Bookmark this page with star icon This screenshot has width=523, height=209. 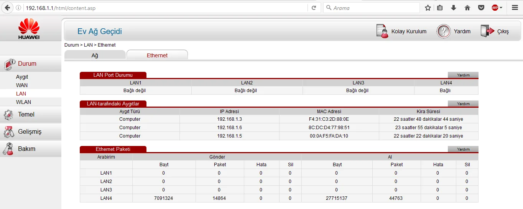428,8
